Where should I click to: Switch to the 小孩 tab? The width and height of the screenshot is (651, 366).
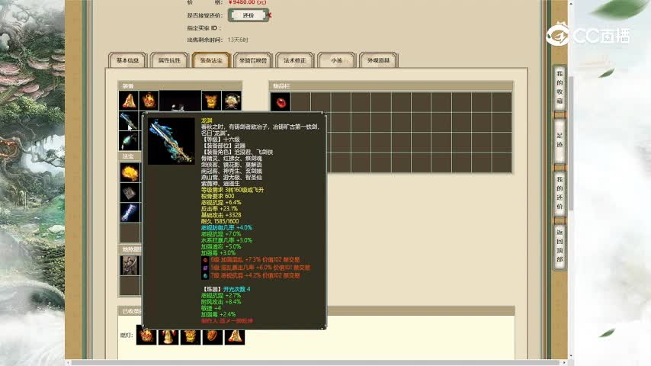tap(337, 61)
